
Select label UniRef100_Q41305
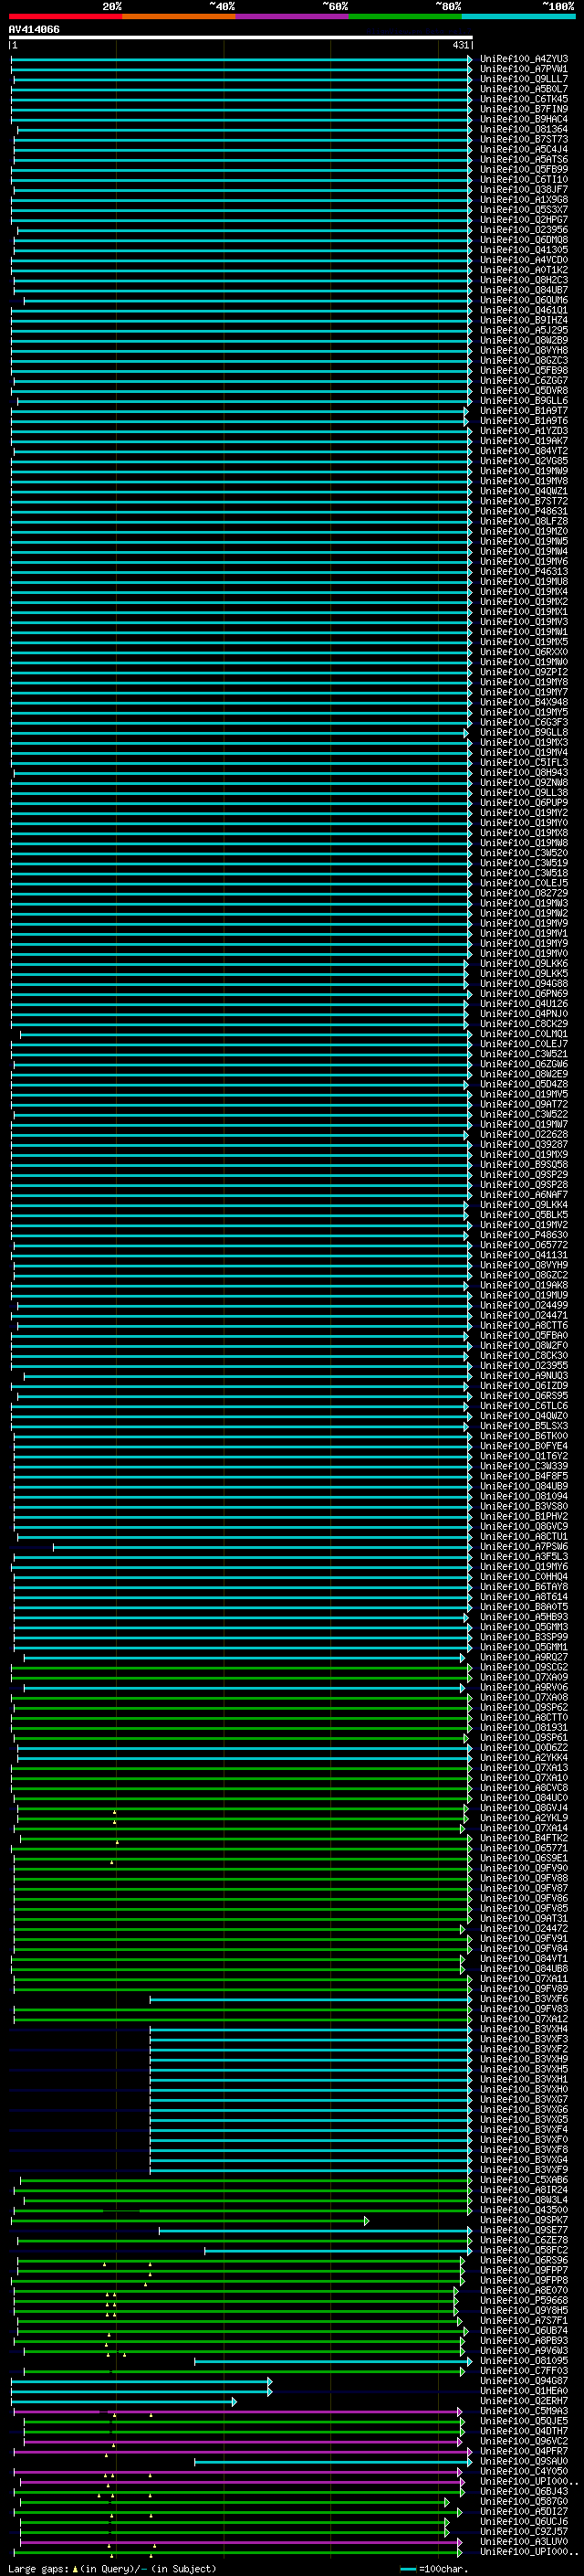[x=524, y=250]
